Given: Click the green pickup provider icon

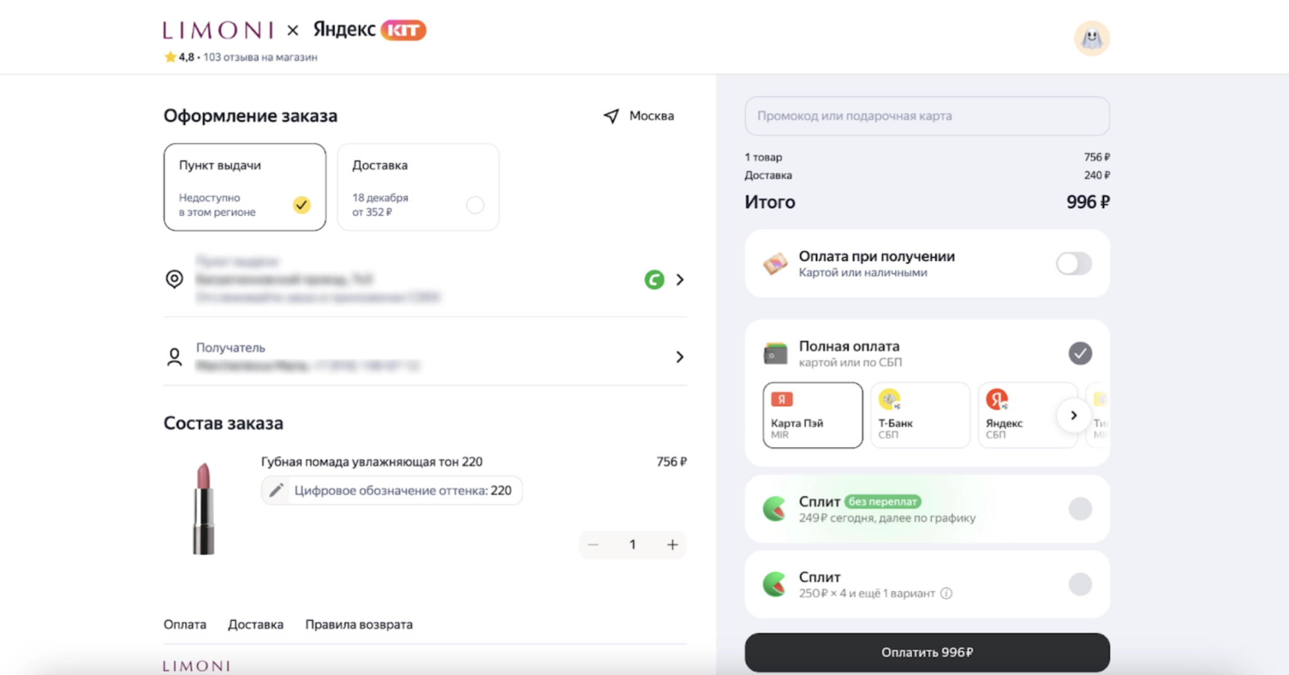Looking at the screenshot, I should click(x=654, y=279).
